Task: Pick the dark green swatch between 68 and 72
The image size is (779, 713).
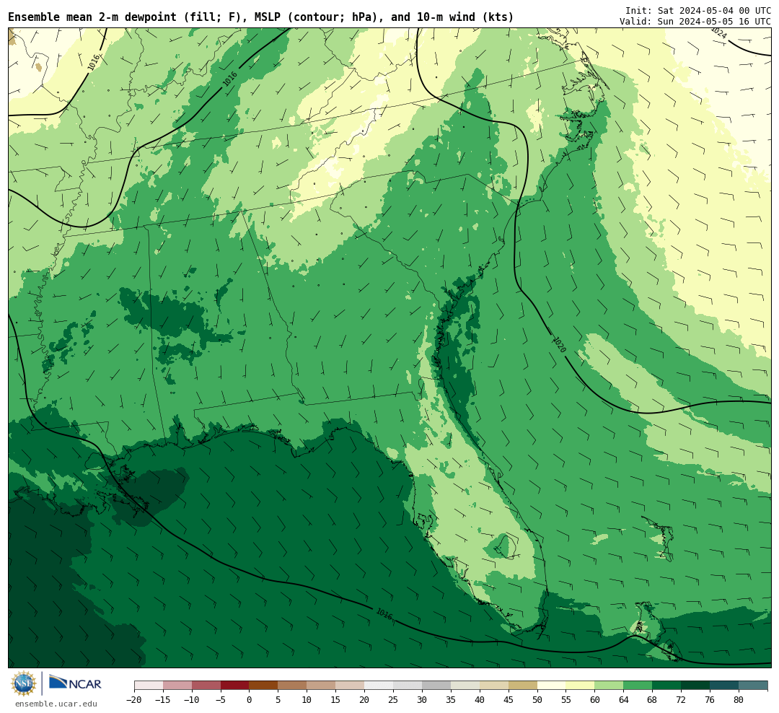Action: [666, 686]
